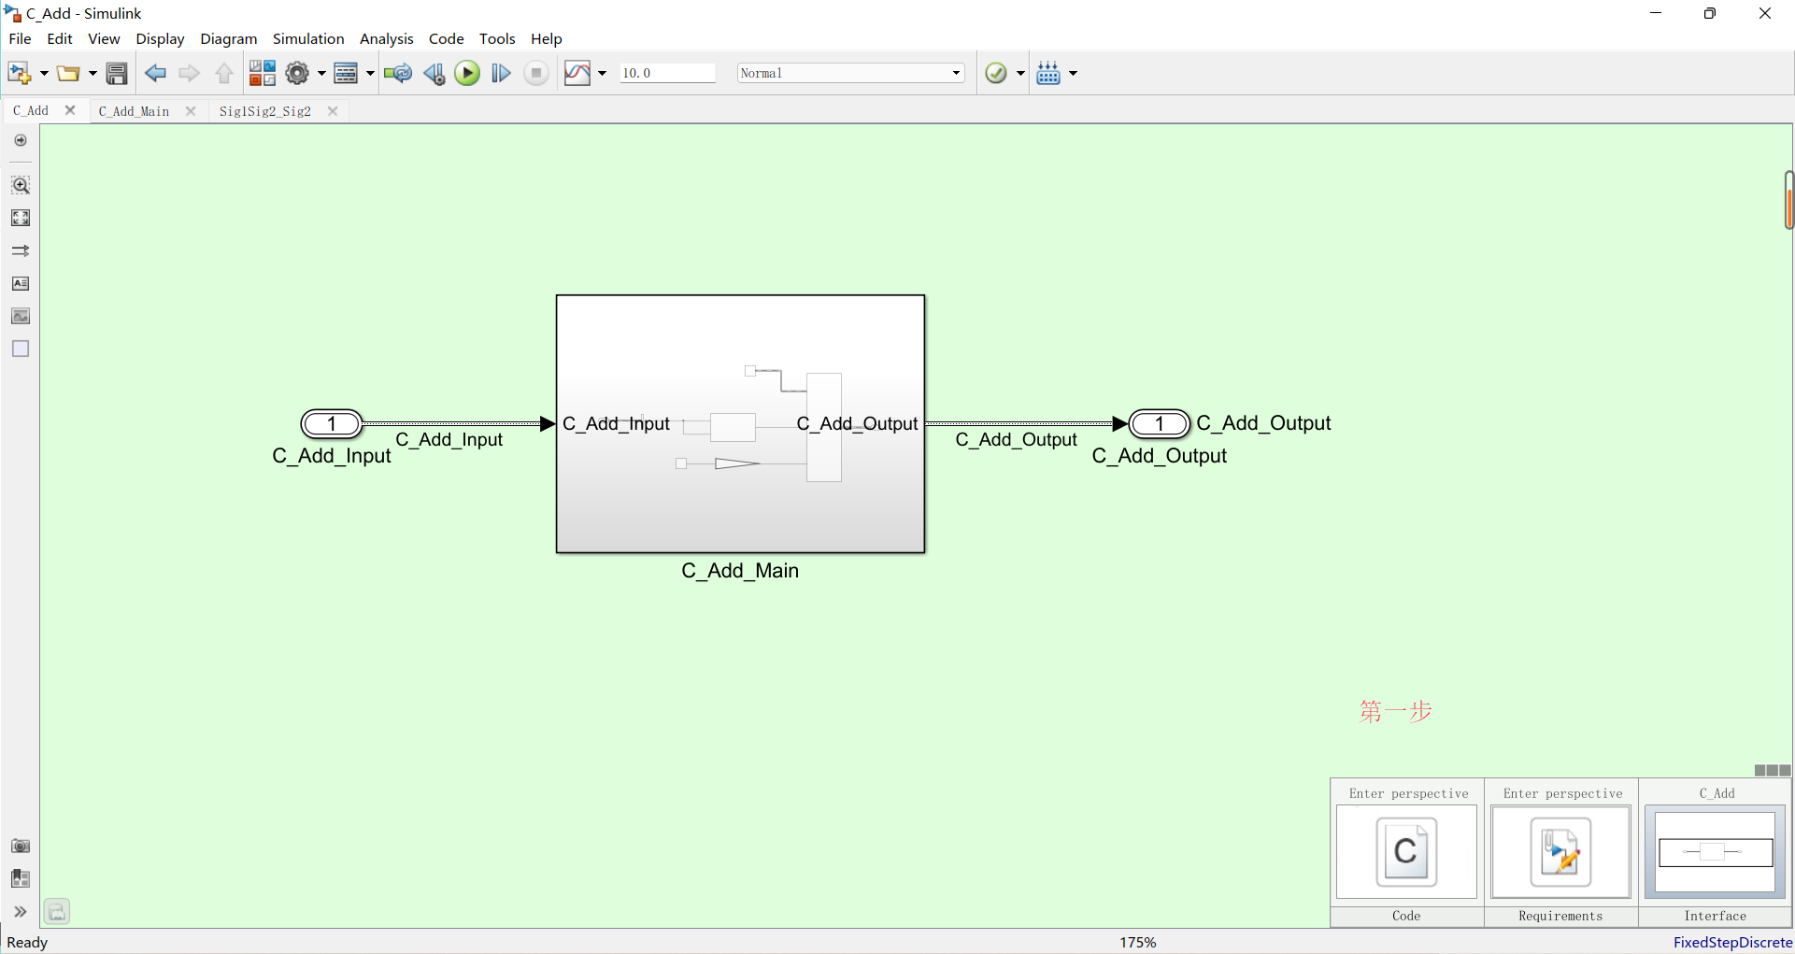Open the New Model dropdown arrow
This screenshot has height=954, width=1795.
point(43,73)
